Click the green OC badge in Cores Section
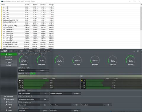 point(33,74)
